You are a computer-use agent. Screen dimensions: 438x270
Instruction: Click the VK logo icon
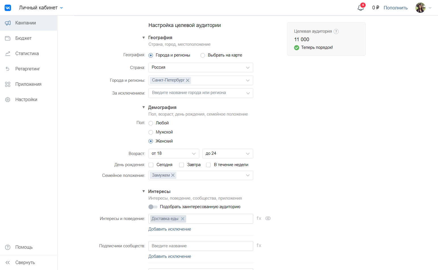coord(8,8)
